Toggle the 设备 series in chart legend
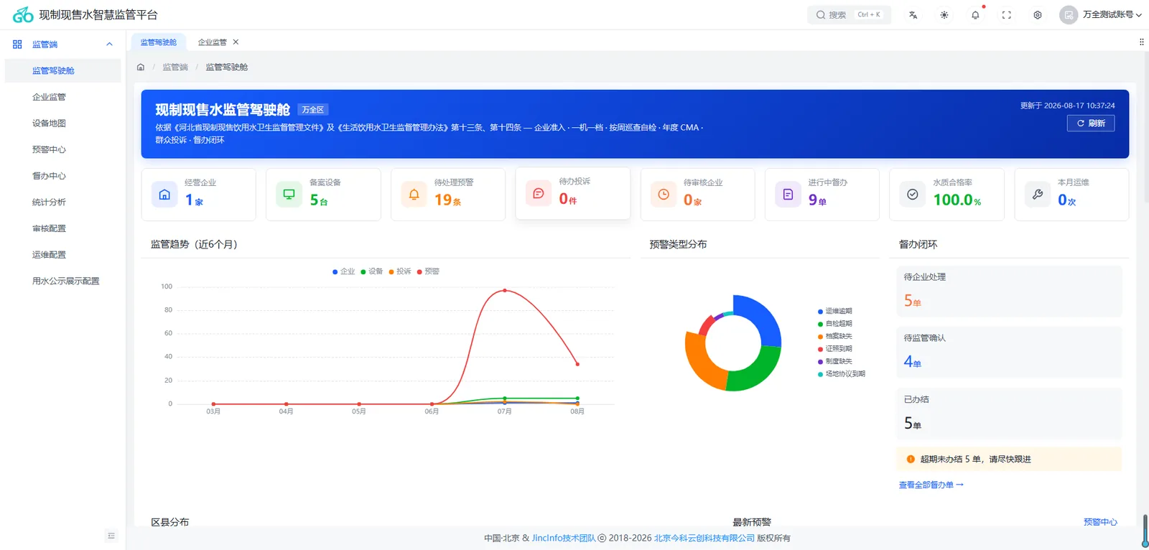Image resolution: width=1149 pixels, height=550 pixels. point(372,271)
